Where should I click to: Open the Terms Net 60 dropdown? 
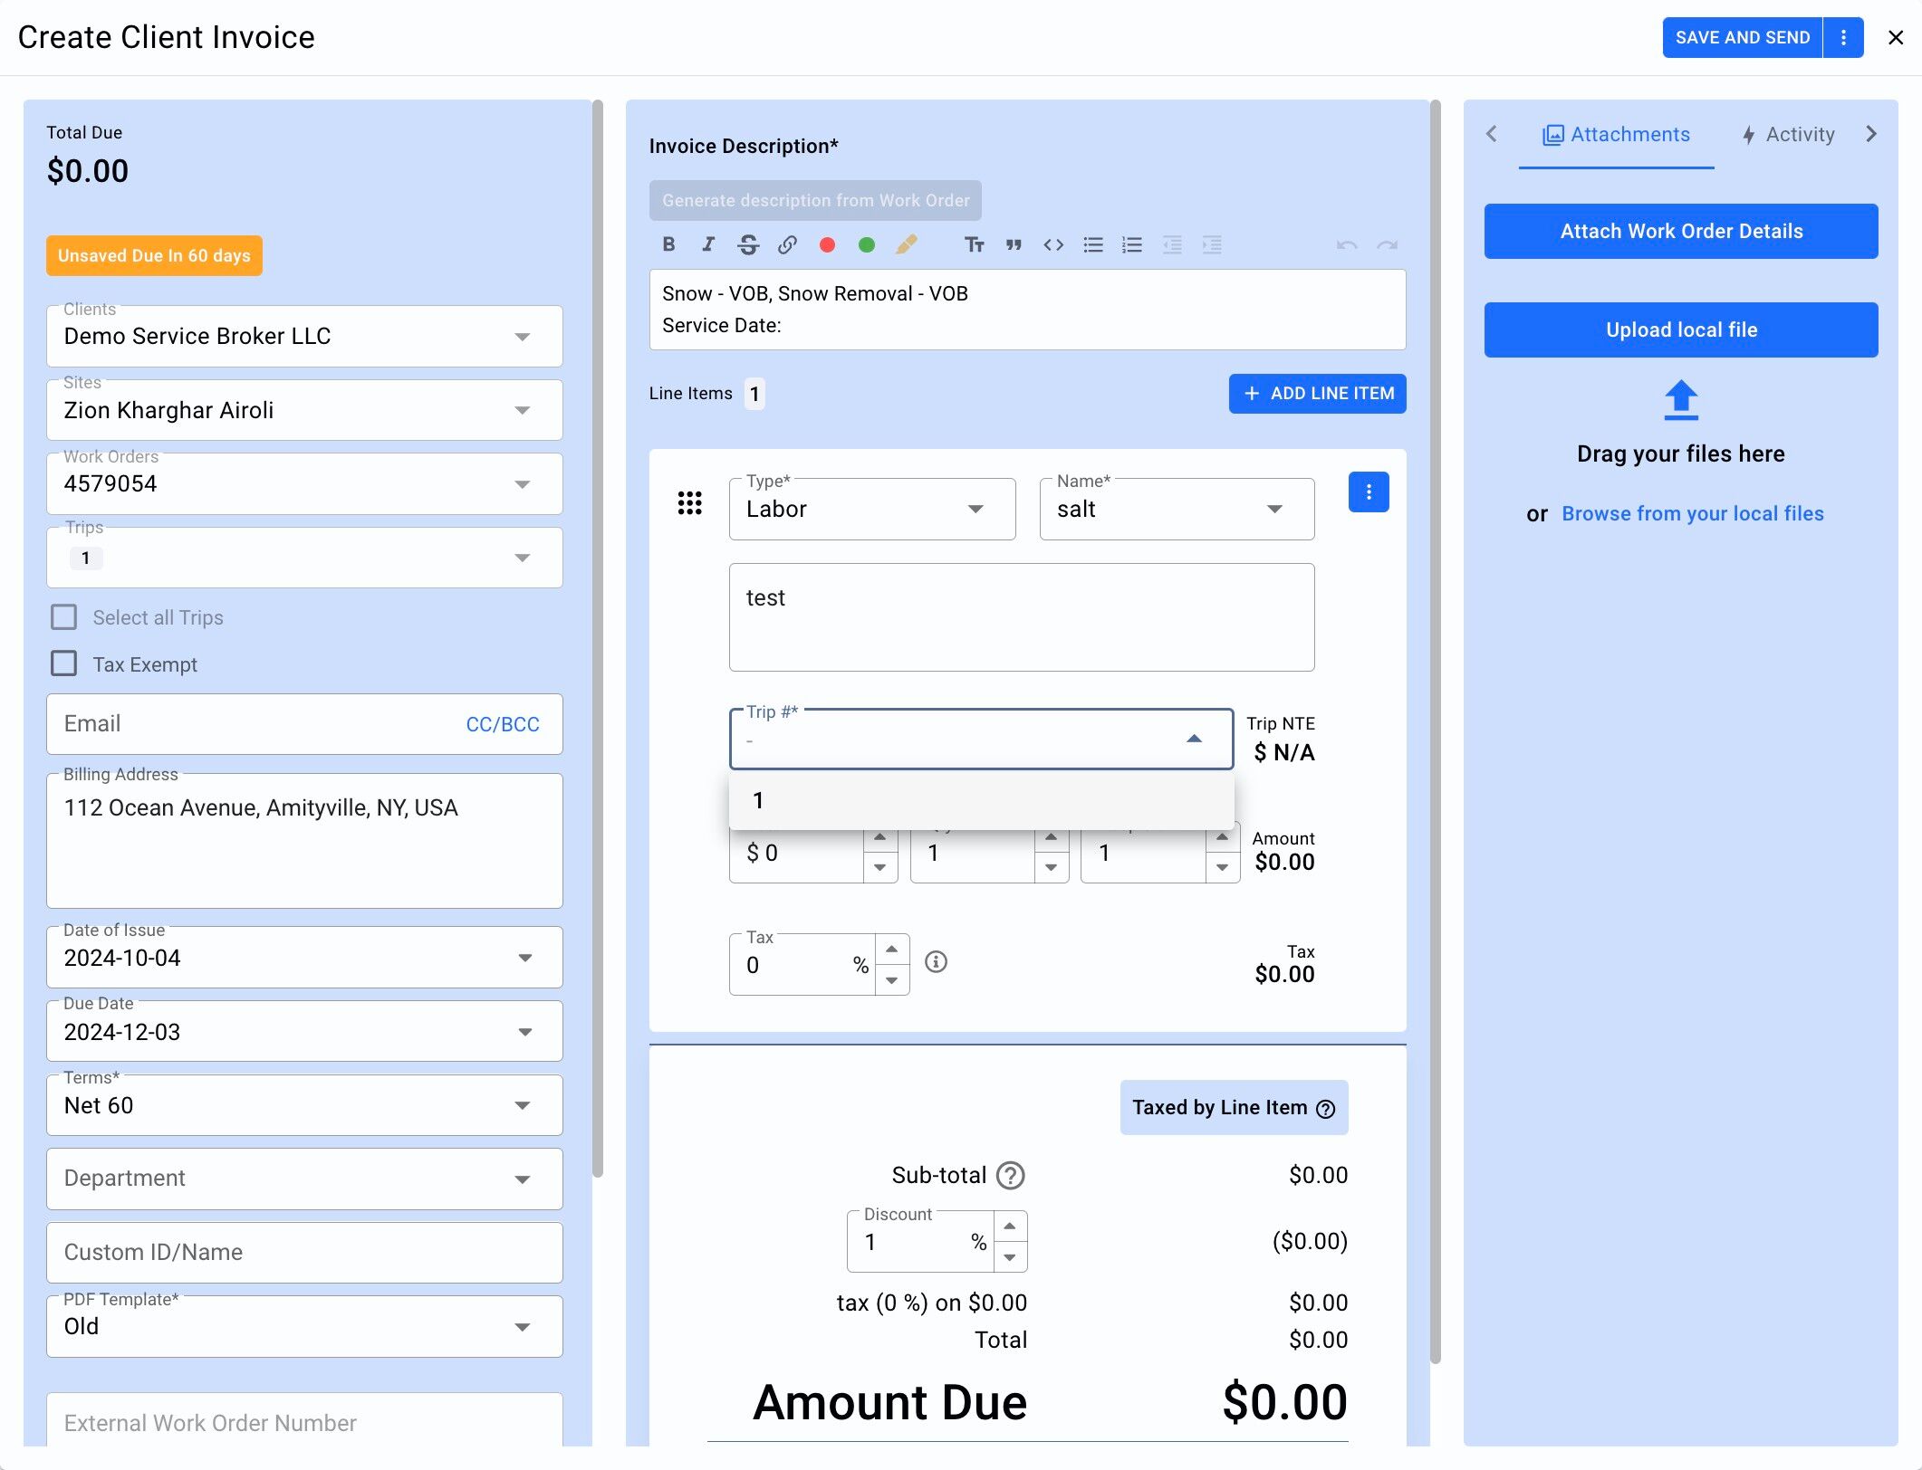pos(522,1105)
